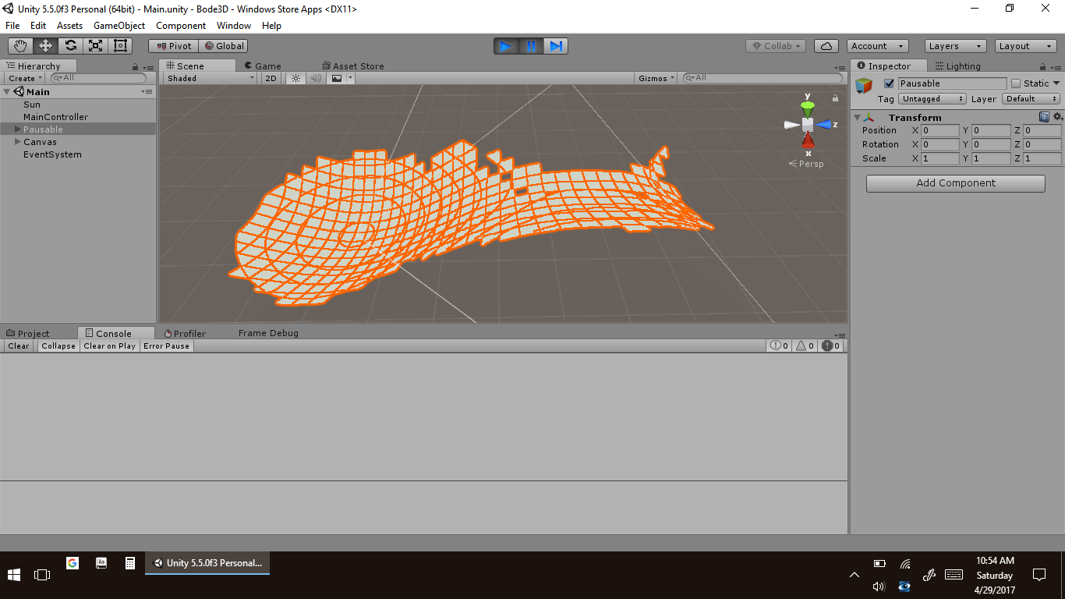This screenshot has height=599, width=1065.
Task: Click the Add Component button
Action: click(x=955, y=183)
